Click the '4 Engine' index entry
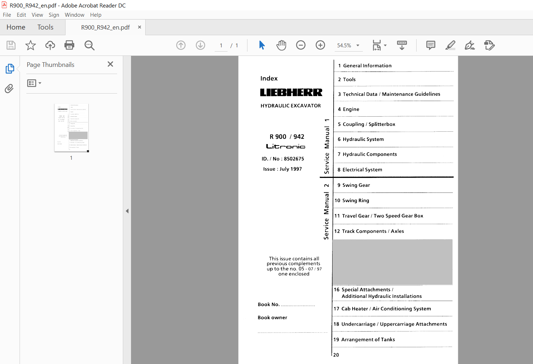Screen dimensions: 533x364 tap(349, 109)
